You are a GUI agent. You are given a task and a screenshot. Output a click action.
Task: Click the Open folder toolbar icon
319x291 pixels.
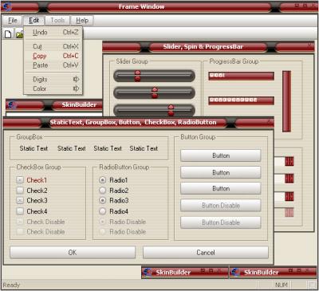(x=19, y=34)
